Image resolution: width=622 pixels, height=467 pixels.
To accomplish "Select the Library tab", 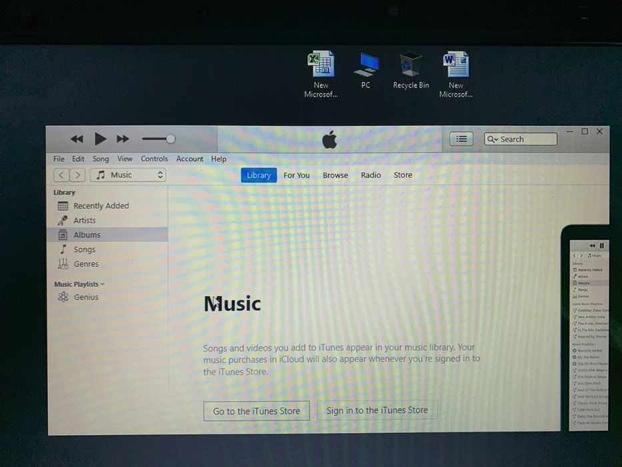I will (259, 175).
